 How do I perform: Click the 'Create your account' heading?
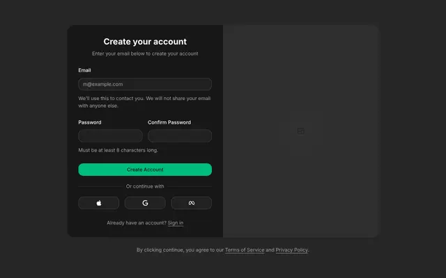pos(145,42)
